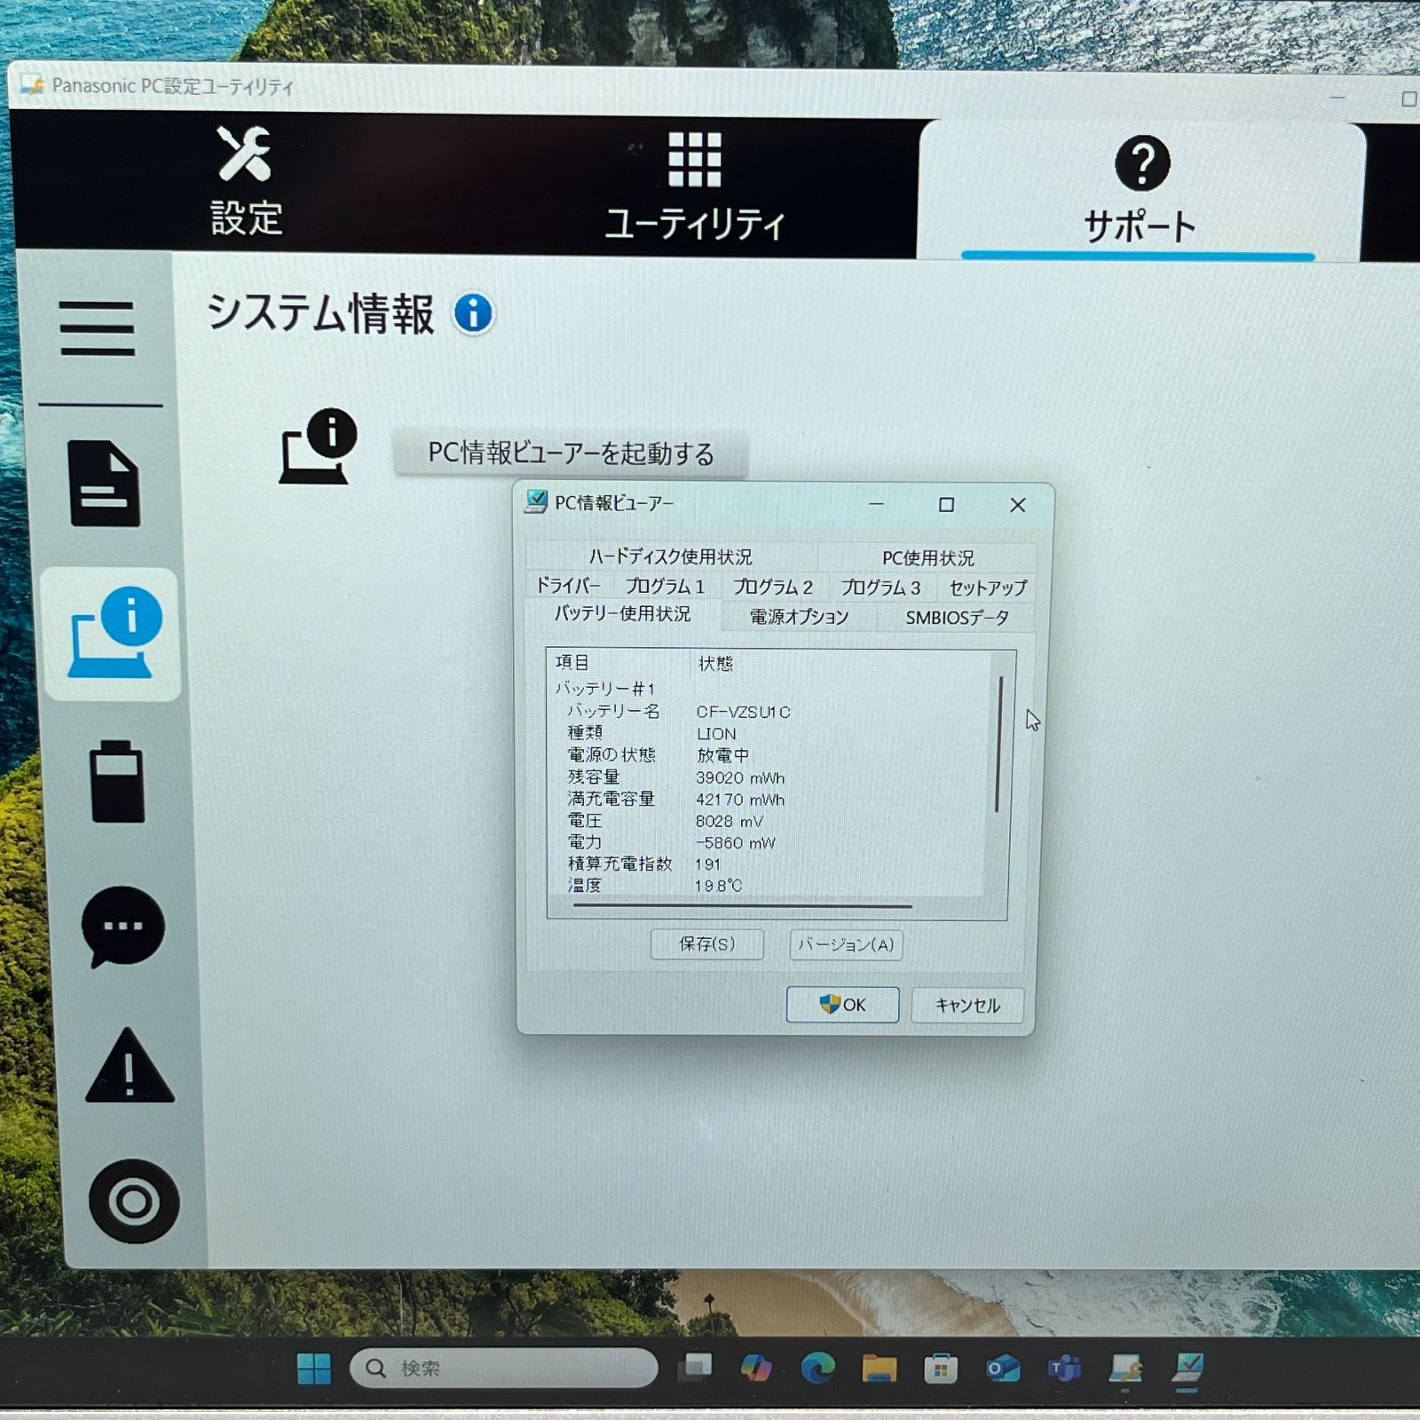Open the warning triangle icon in sidebar
The height and width of the screenshot is (1420, 1420).
coord(130,1066)
